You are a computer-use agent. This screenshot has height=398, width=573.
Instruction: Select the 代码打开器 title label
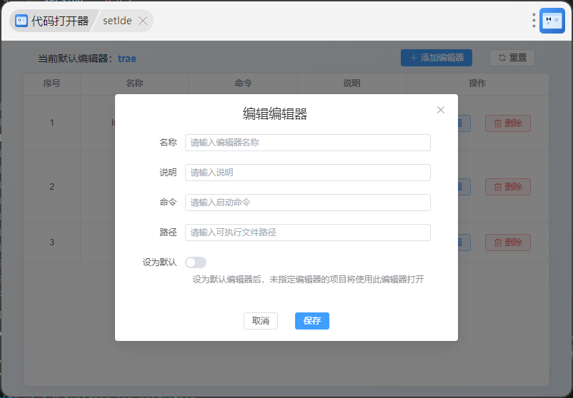pyautogui.click(x=60, y=21)
